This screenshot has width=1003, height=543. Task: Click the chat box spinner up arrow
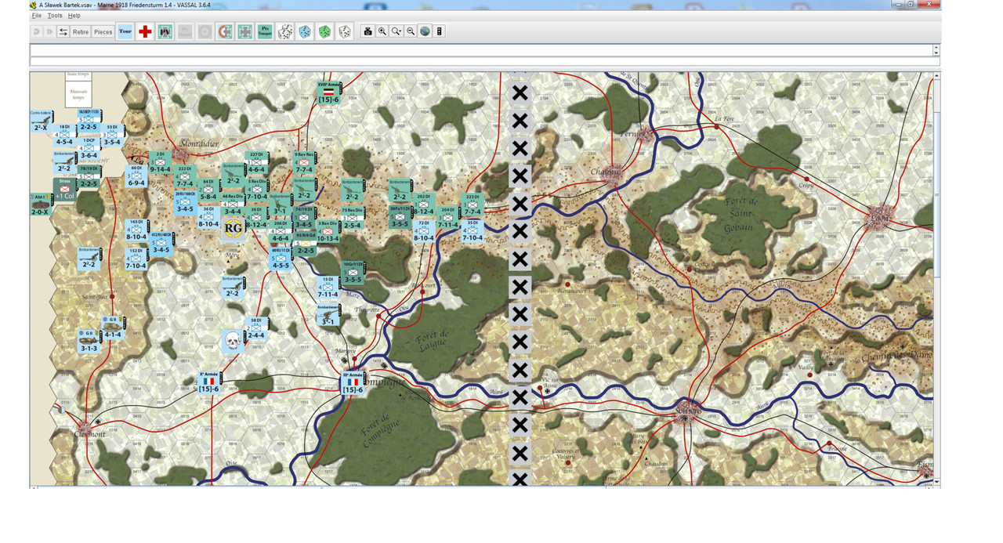coord(936,47)
